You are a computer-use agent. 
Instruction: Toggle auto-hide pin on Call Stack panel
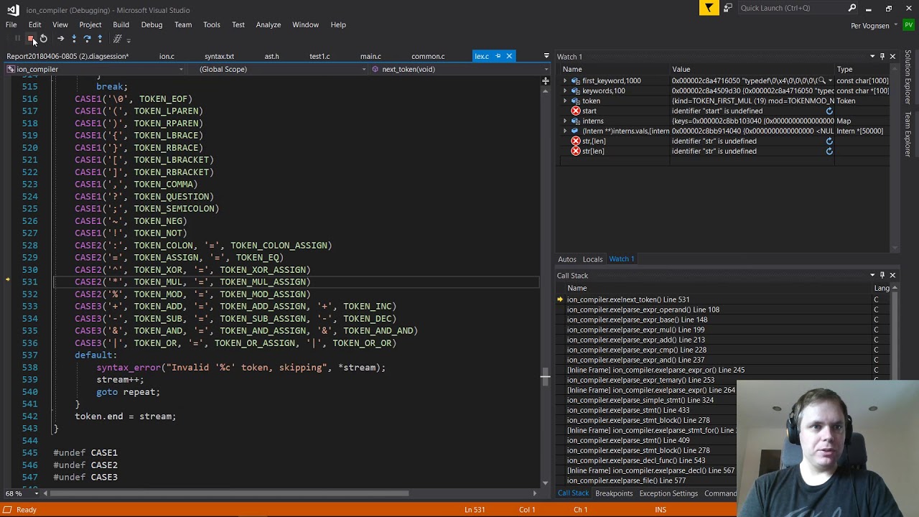point(882,275)
